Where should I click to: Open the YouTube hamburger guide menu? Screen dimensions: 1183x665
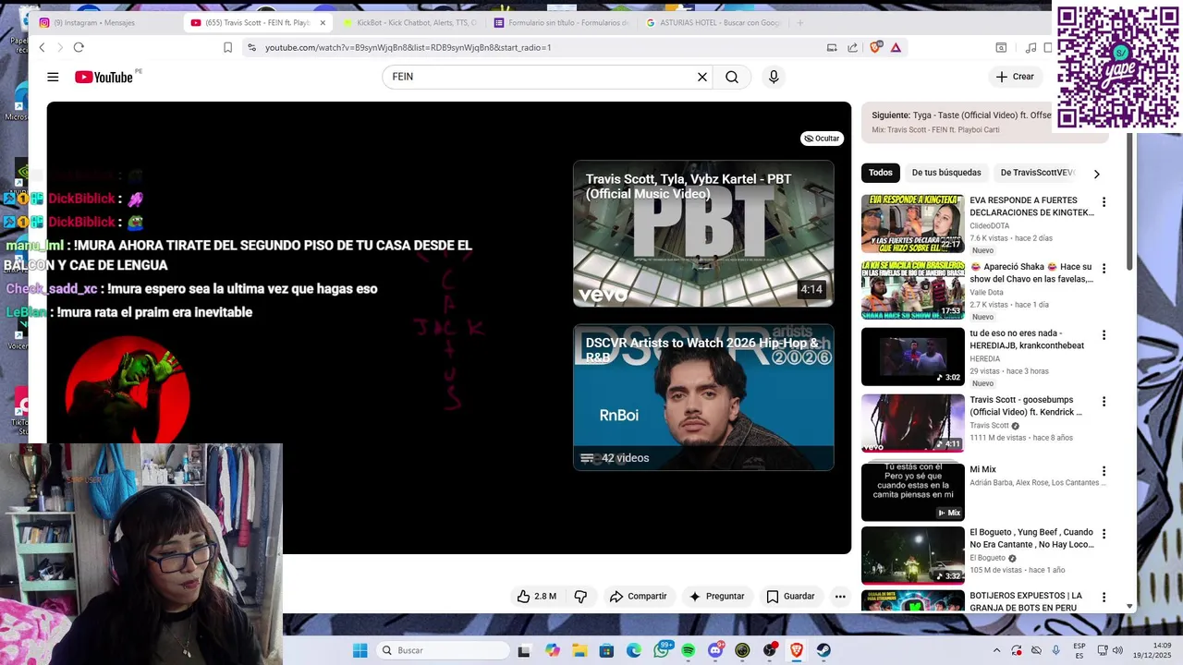point(53,78)
